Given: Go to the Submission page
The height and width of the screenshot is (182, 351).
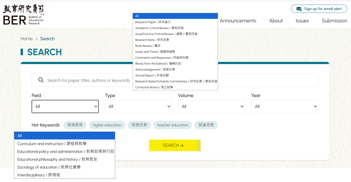Looking at the screenshot, I should point(334,21).
